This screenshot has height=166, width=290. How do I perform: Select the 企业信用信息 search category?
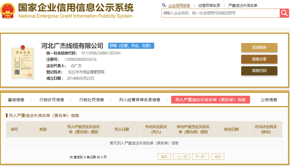click(179, 5)
